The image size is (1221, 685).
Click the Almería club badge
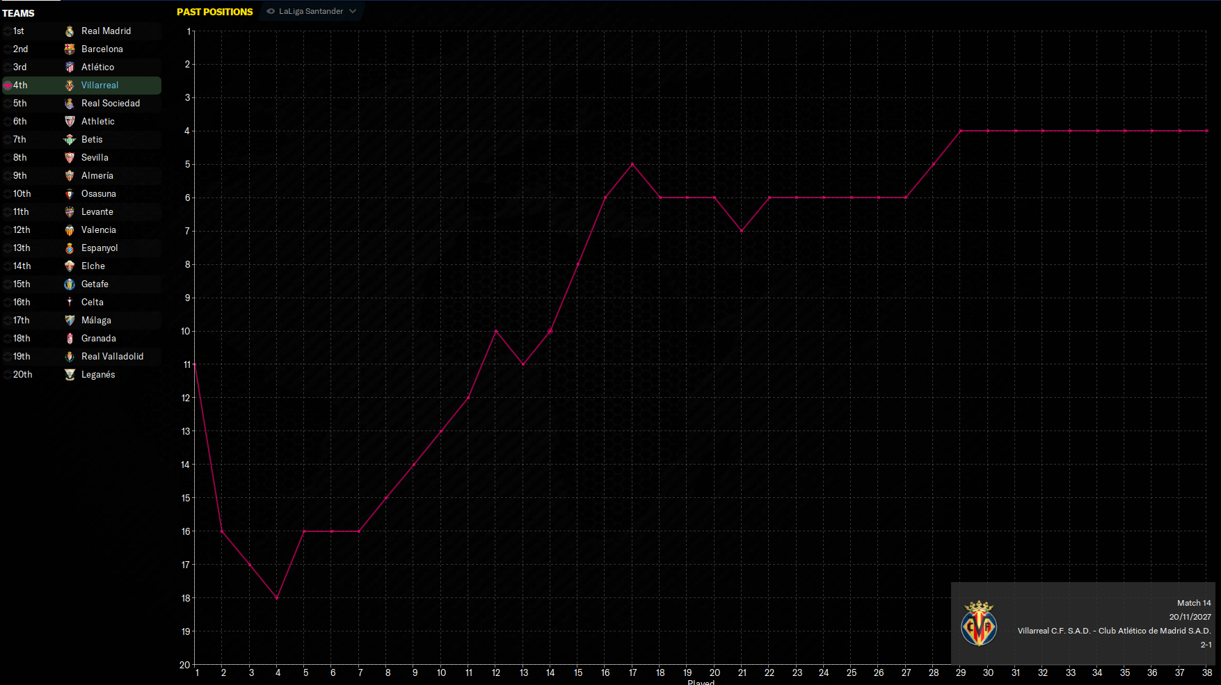click(x=70, y=176)
